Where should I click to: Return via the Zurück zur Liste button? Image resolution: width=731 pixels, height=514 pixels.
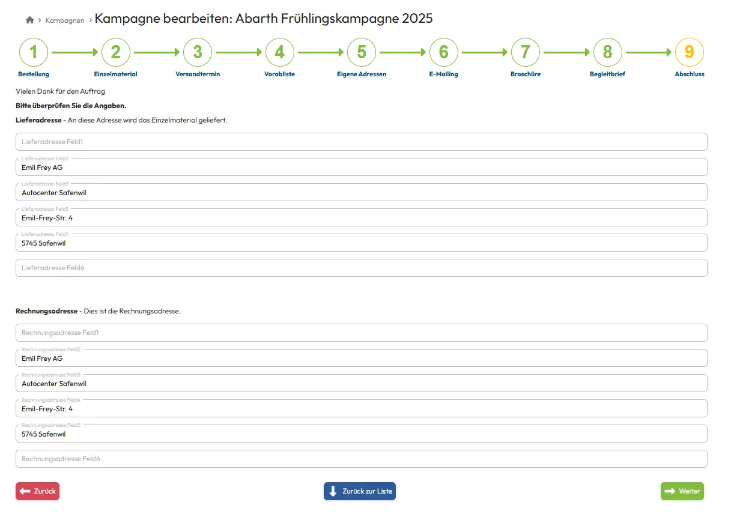(360, 491)
